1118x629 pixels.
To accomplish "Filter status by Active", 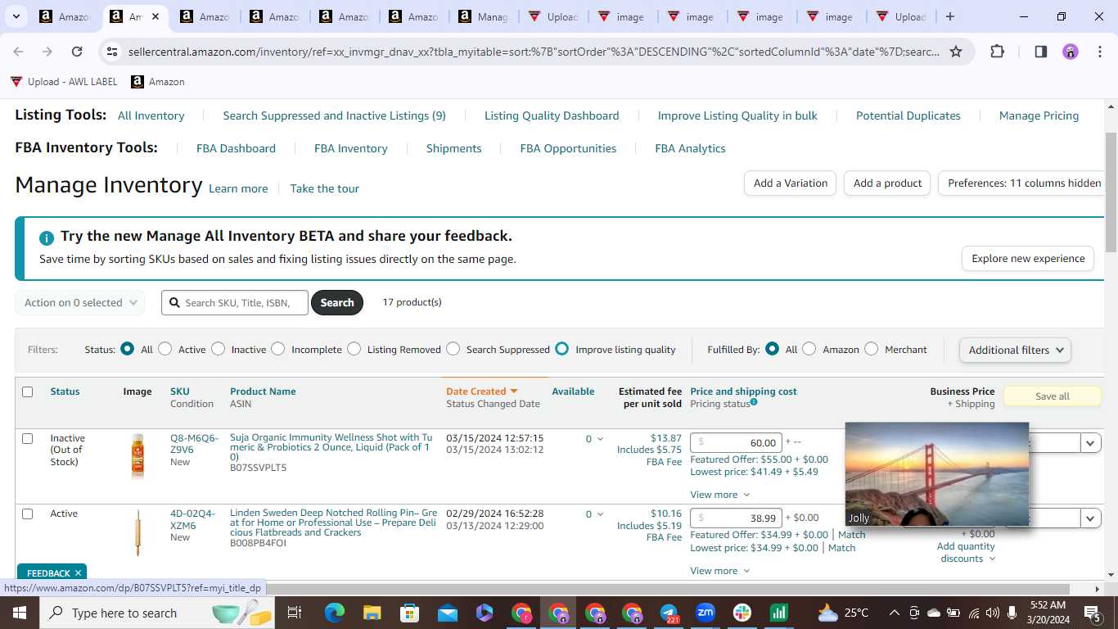I will (165, 349).
